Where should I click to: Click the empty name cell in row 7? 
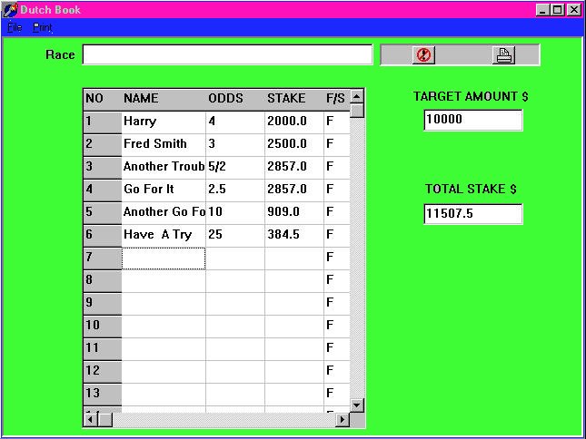pyautogui.click(x=164, y=259)
